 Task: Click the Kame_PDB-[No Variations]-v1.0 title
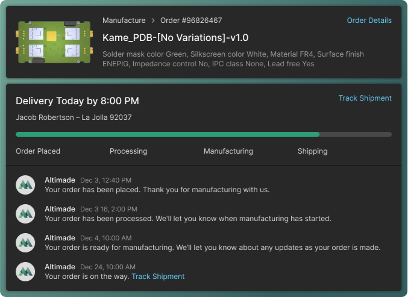[x=175, y=37]
